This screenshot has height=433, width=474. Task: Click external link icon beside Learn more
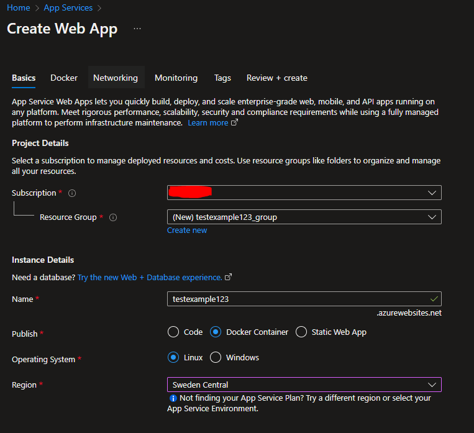point(234,123)
